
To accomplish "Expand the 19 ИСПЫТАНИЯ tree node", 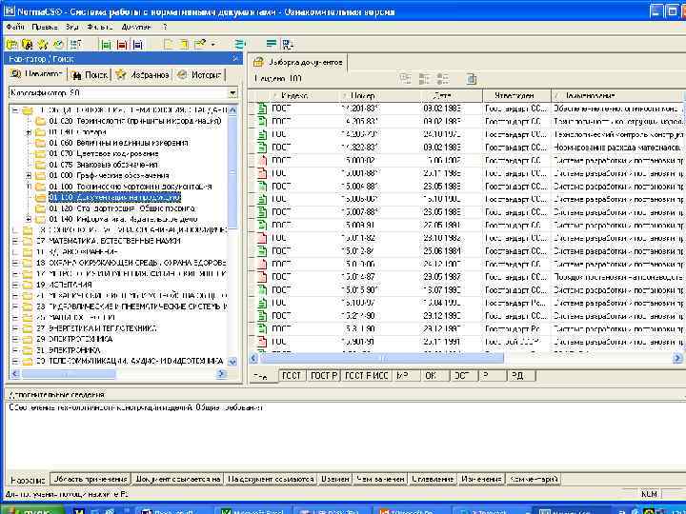I will point(15,285).
